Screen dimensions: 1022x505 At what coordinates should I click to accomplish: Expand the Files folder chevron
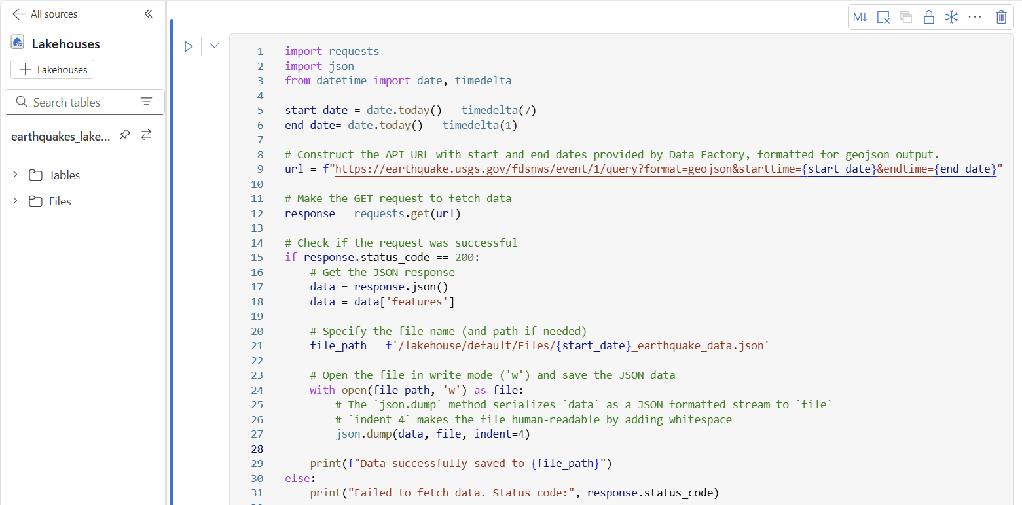[x=15, y=201]
